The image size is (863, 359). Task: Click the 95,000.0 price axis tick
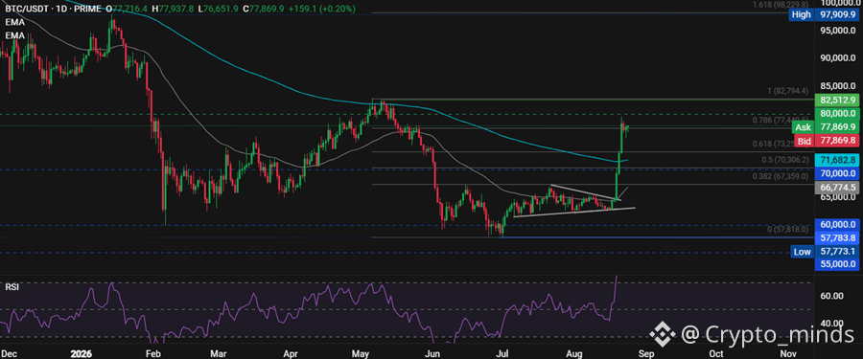tap(837, 31)
